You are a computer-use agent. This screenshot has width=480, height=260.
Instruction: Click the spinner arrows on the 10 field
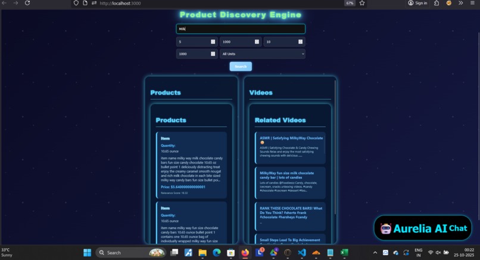pyautogui.click(x=301, y=42)
